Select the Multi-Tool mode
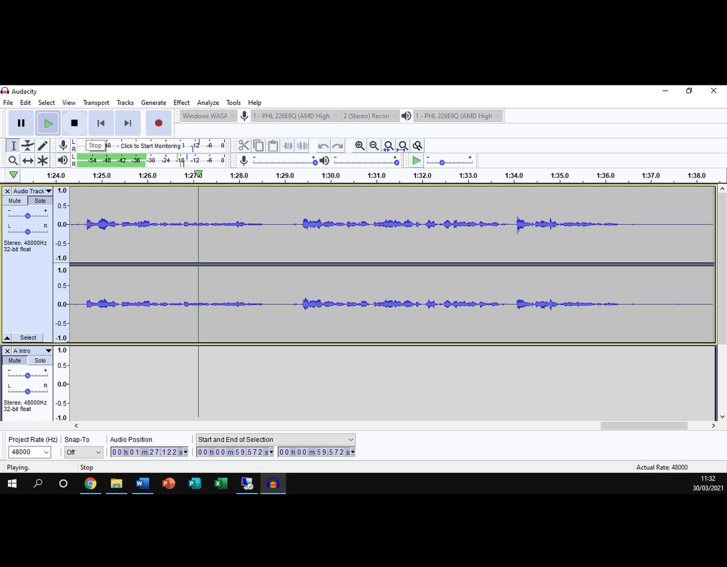This screenshot has width=727, height=567. coord(41,160)
